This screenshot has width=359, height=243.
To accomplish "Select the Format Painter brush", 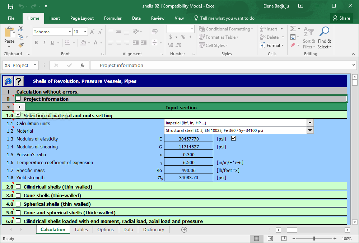I will pyautogui.click(x=21, y=45).
